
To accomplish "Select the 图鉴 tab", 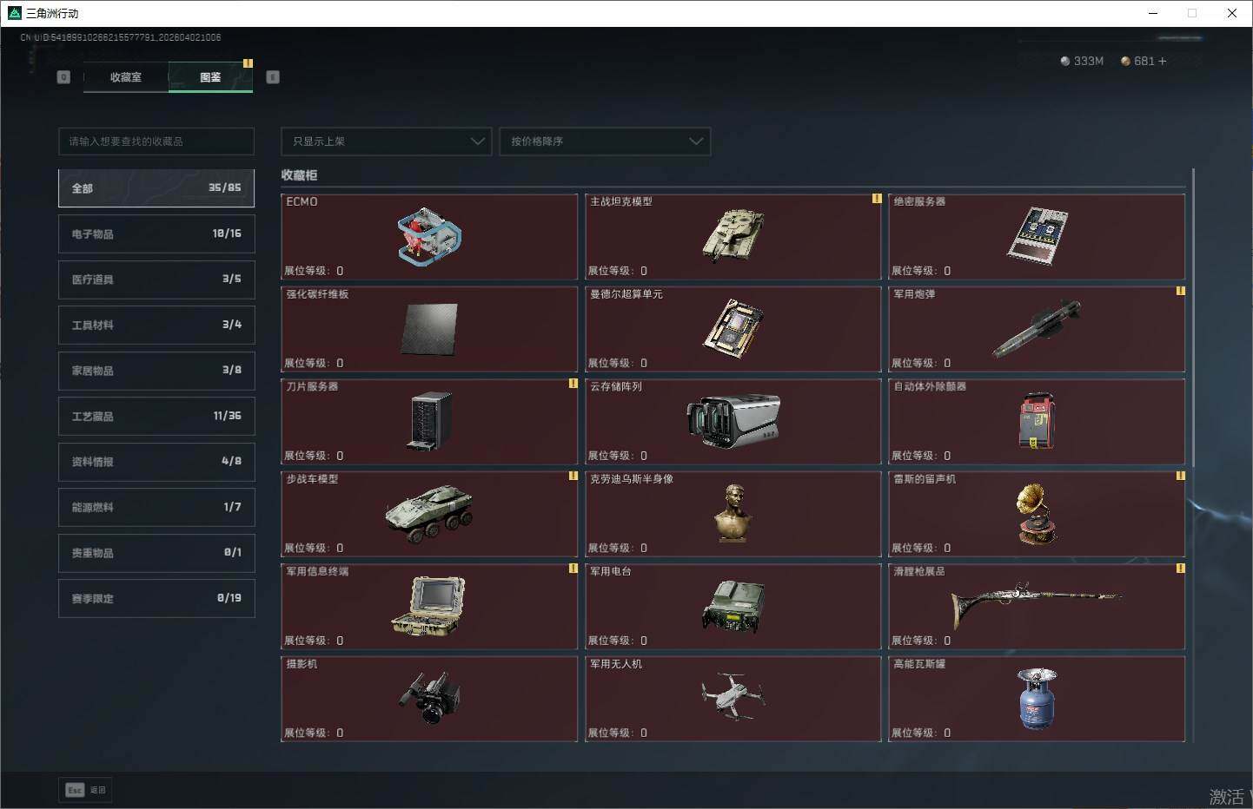I will pos(210,77).
